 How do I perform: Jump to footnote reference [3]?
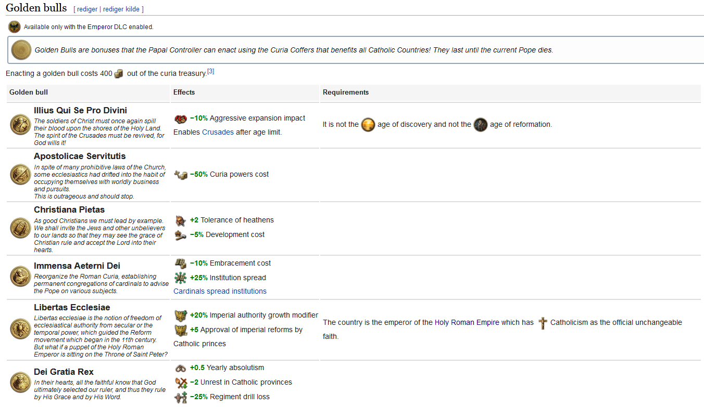tap(210, 71)
